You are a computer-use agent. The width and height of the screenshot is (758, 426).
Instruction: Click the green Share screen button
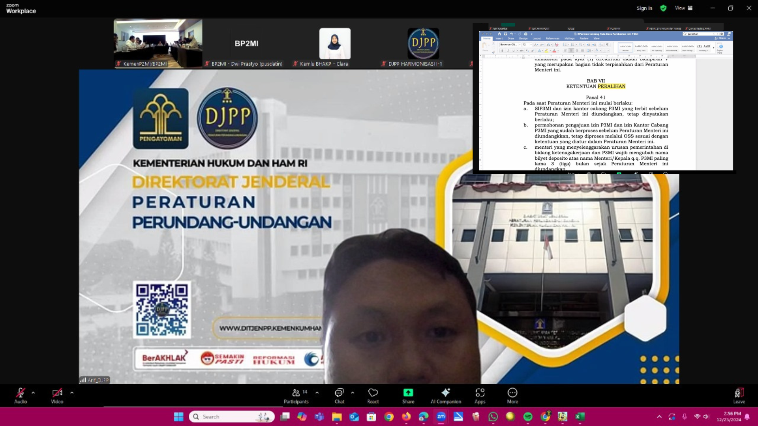click(x=408, y=396)
